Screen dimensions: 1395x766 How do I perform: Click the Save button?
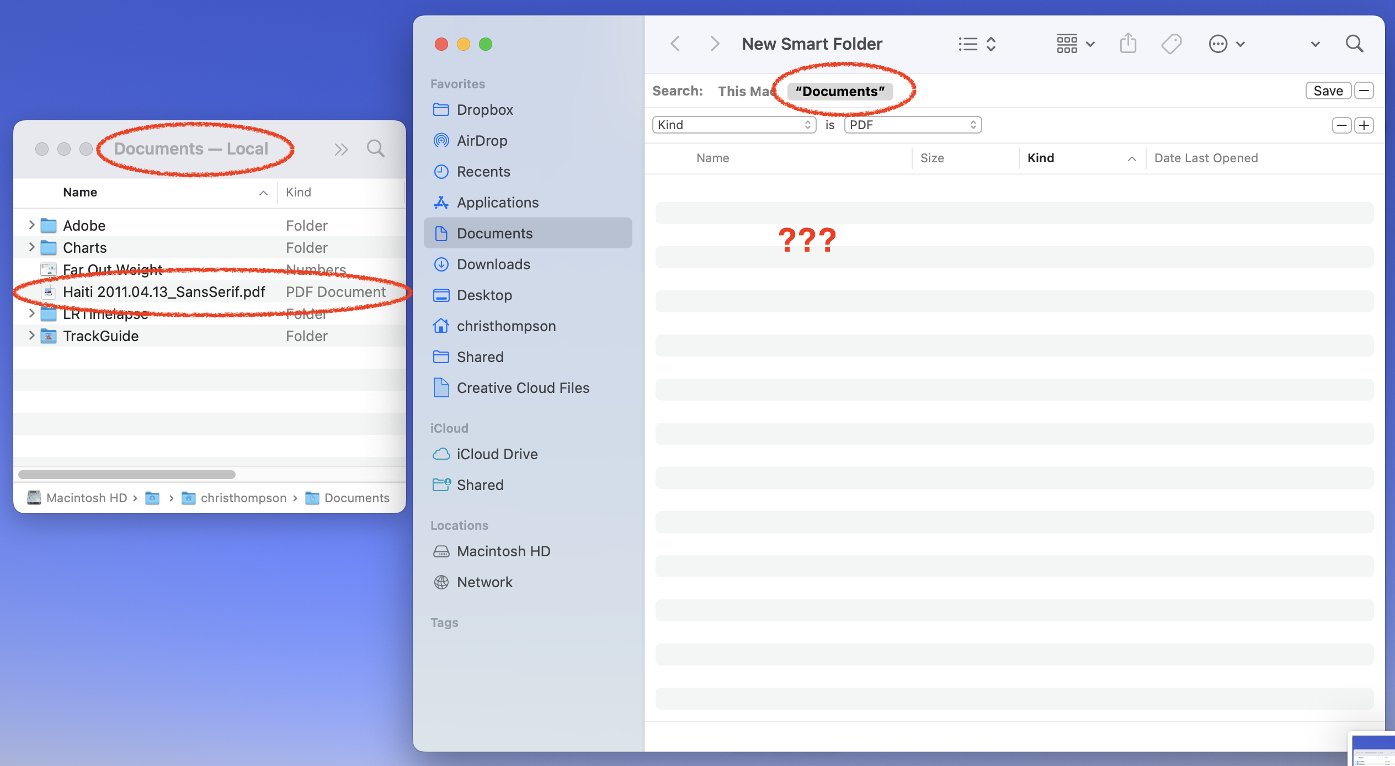(x=1327, y=91)
